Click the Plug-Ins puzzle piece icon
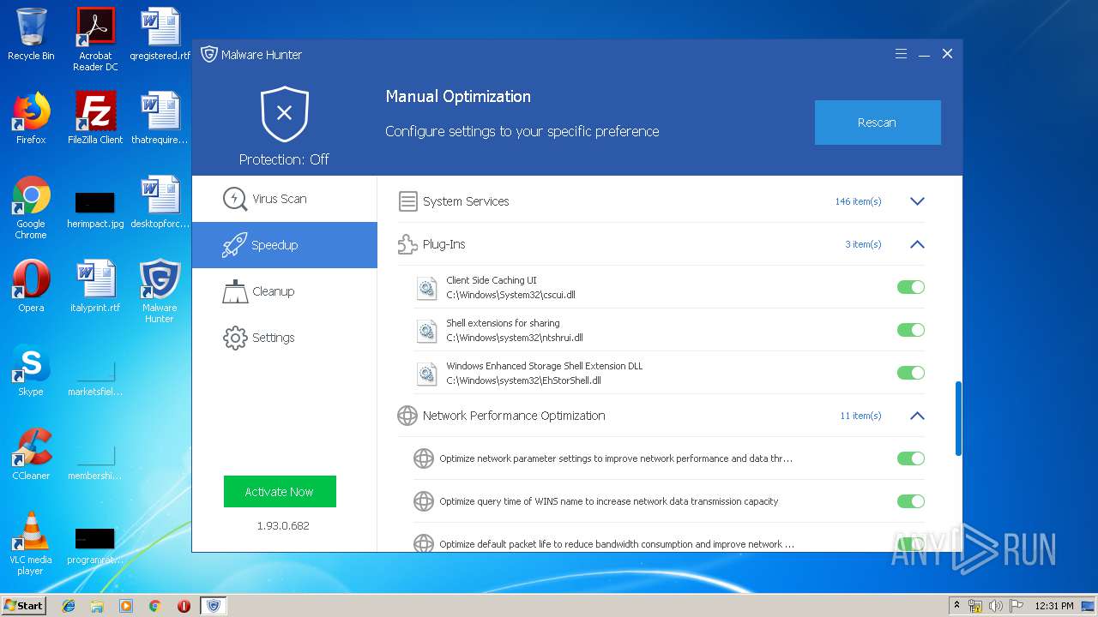 (407, 244)
